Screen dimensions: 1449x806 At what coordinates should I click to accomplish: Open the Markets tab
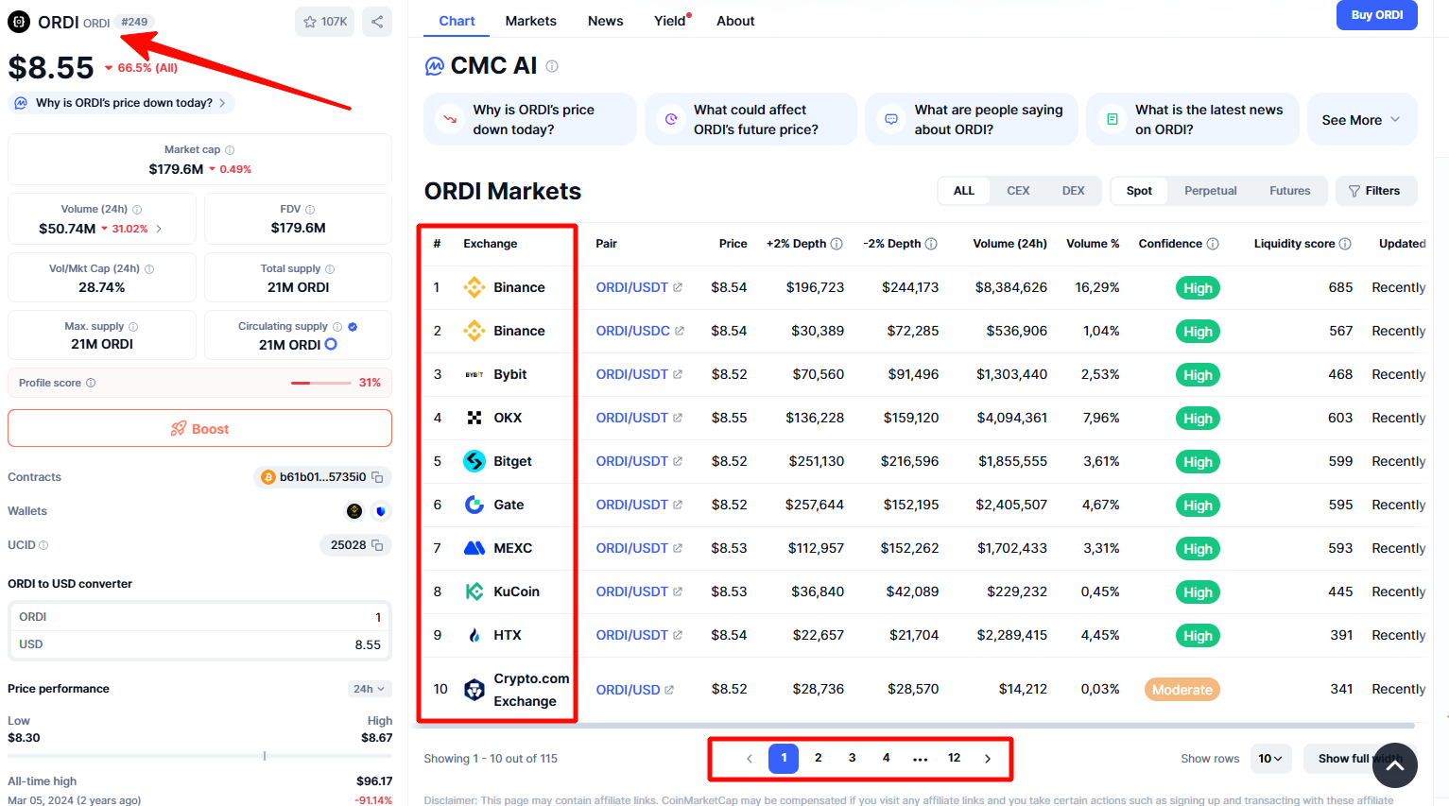530,21
